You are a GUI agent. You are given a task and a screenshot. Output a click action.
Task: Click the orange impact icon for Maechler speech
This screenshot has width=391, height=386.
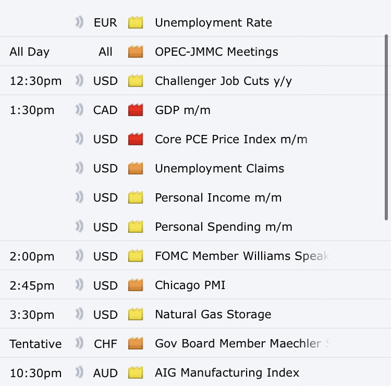click(x=136, y=344)
